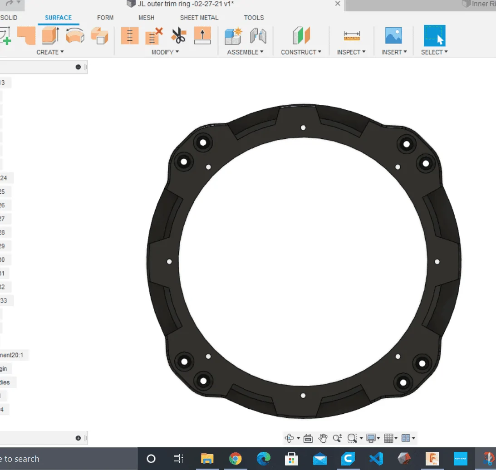Open the Viewports dropdown arrow

coord(413,438)
